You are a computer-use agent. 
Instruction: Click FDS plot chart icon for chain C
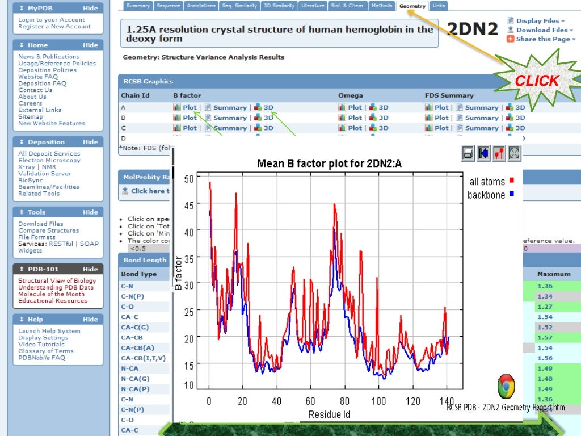tap(429, 128)
